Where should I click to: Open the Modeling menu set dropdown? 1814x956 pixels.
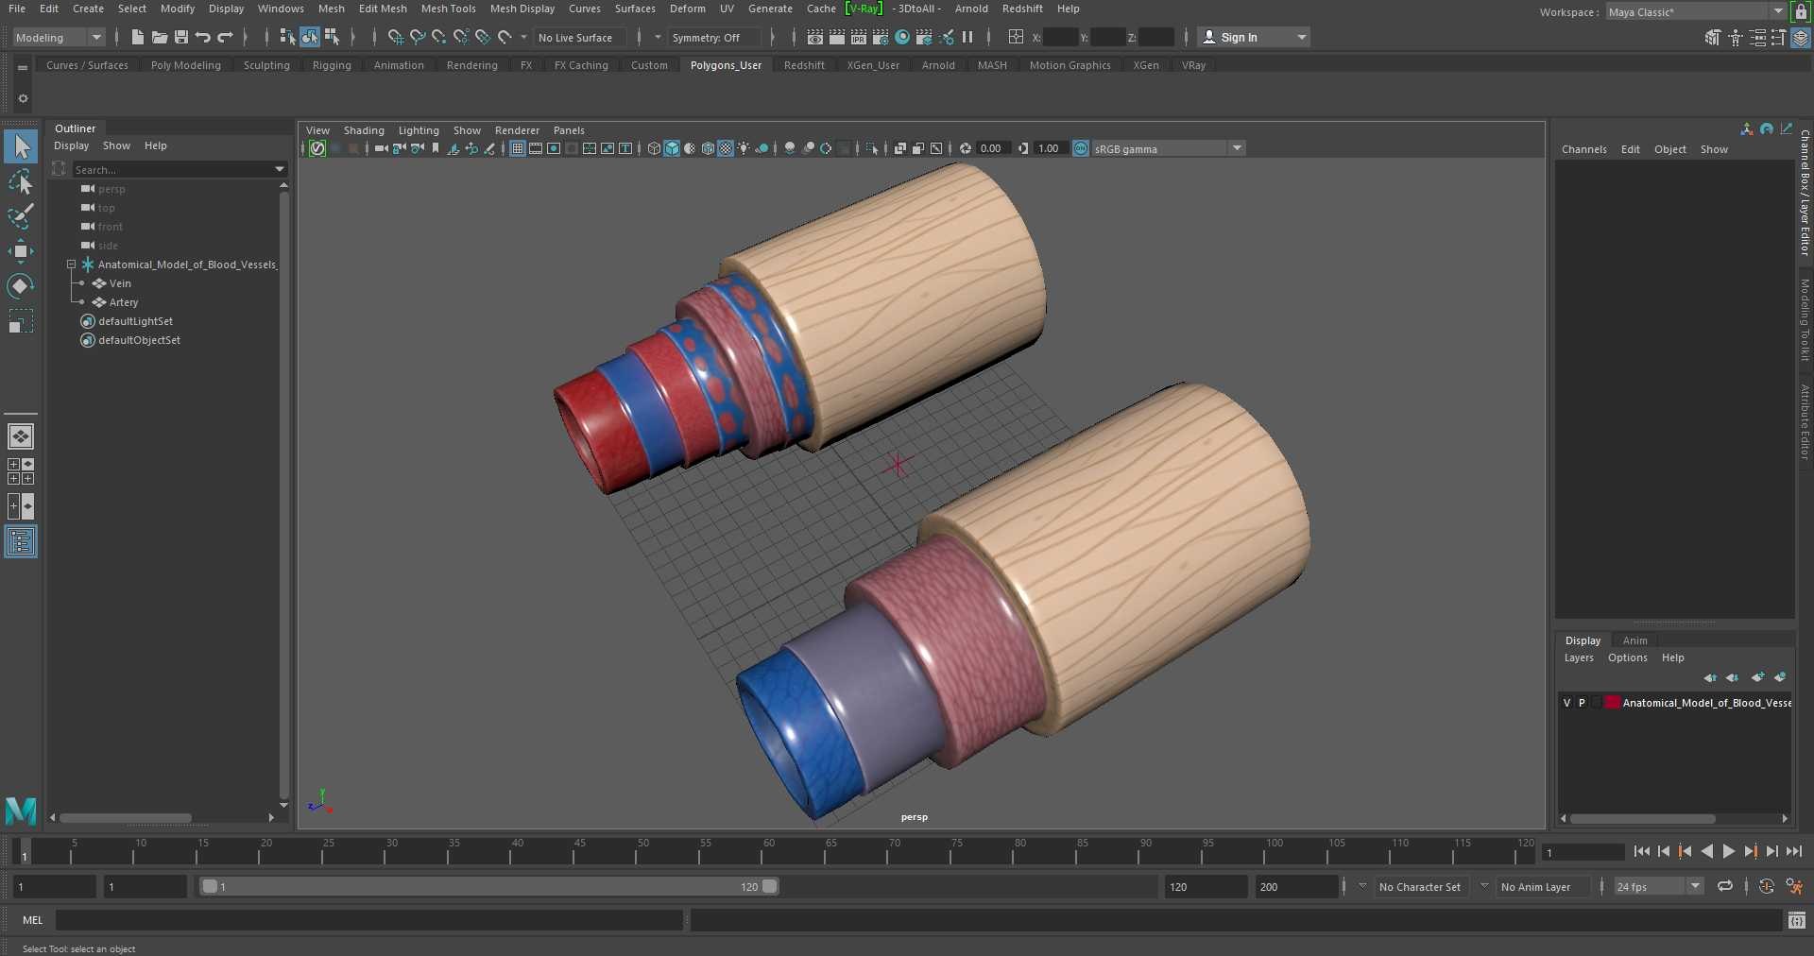tap(59, 38)
